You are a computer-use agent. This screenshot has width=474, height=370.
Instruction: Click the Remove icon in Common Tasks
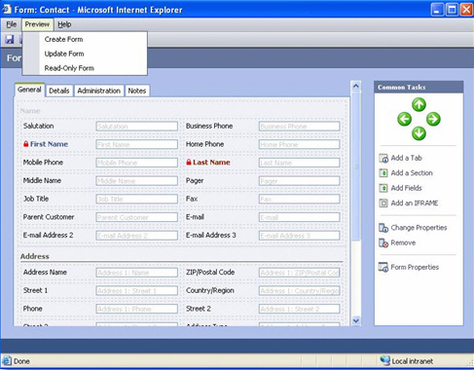pos(383,242)
